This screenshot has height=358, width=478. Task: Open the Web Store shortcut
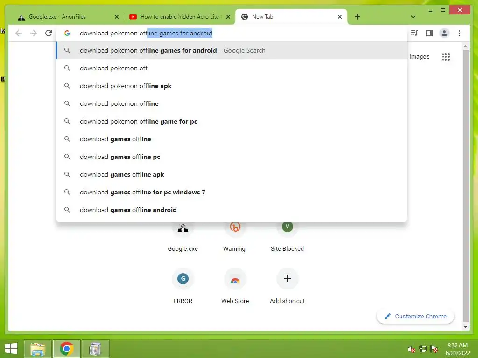click(x=235, y=286)
